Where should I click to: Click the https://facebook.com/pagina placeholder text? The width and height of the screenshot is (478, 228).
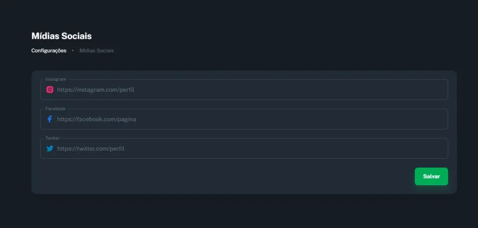pos(97,119)
